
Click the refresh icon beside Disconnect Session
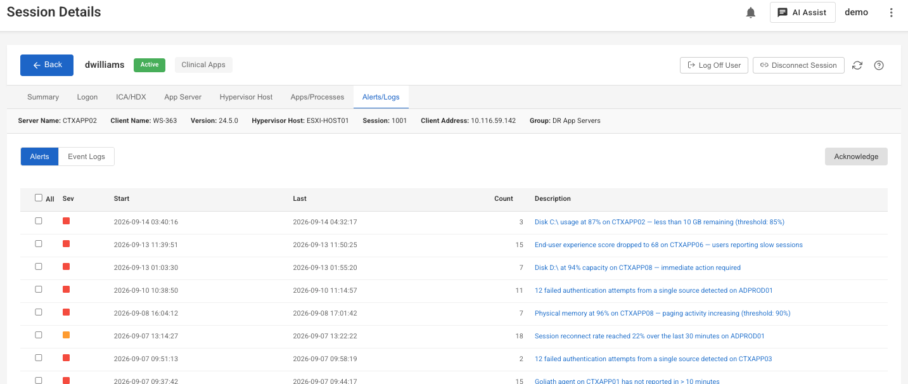click(857, 65)
